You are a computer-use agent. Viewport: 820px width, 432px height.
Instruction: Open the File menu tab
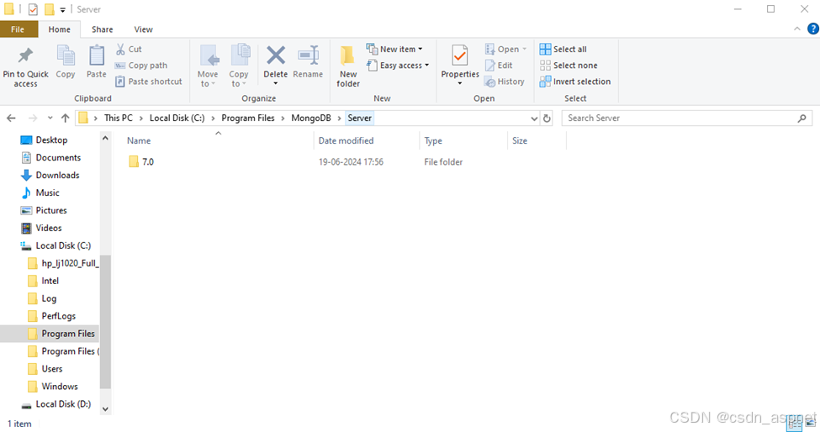tap(18, 29)
